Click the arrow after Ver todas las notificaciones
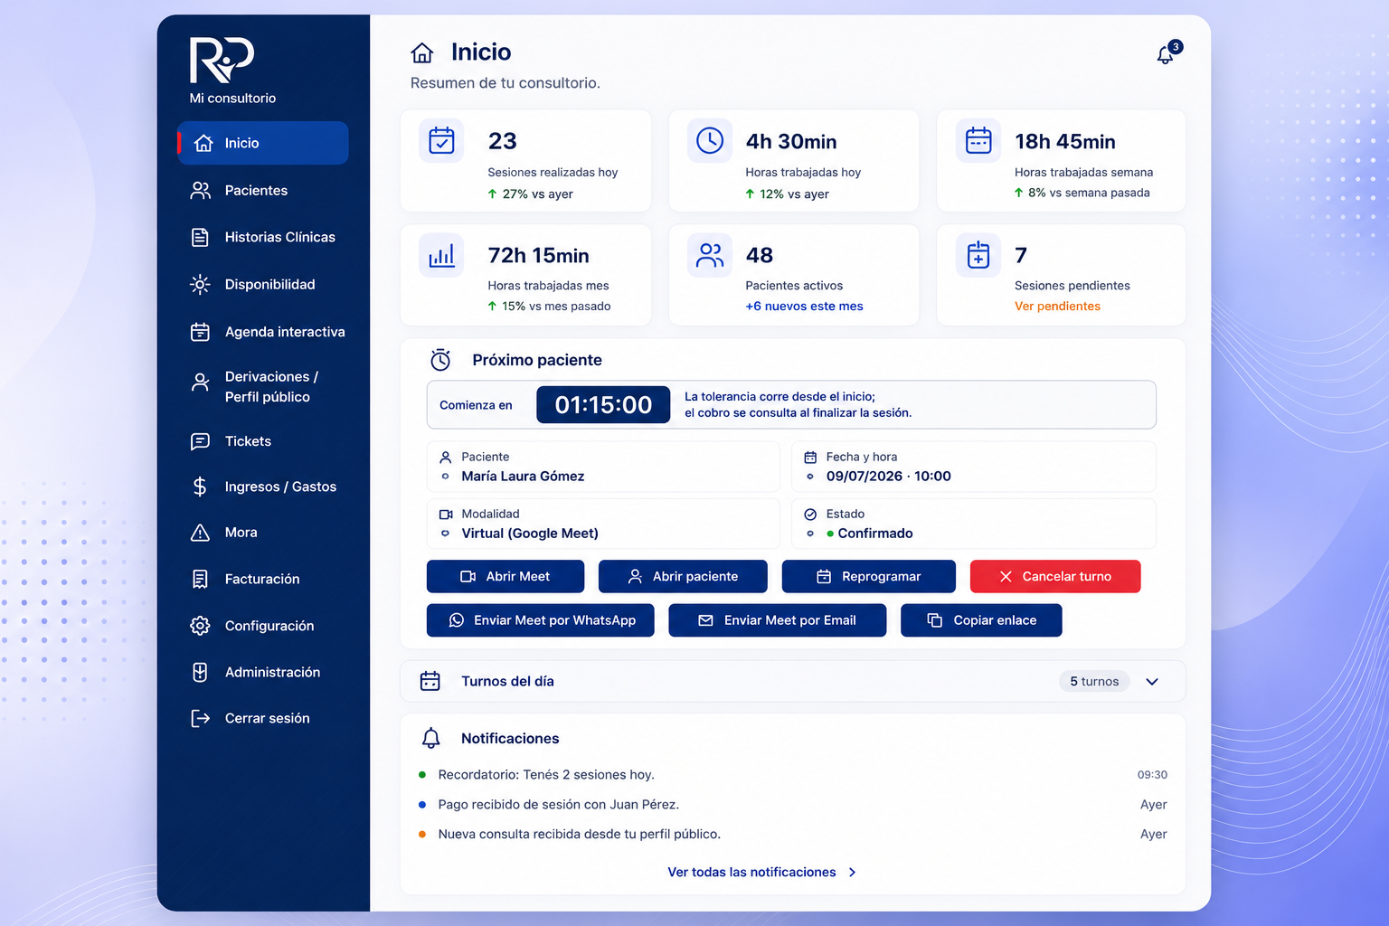 point(852,873)
